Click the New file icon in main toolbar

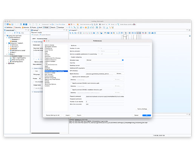coord(5,24)
